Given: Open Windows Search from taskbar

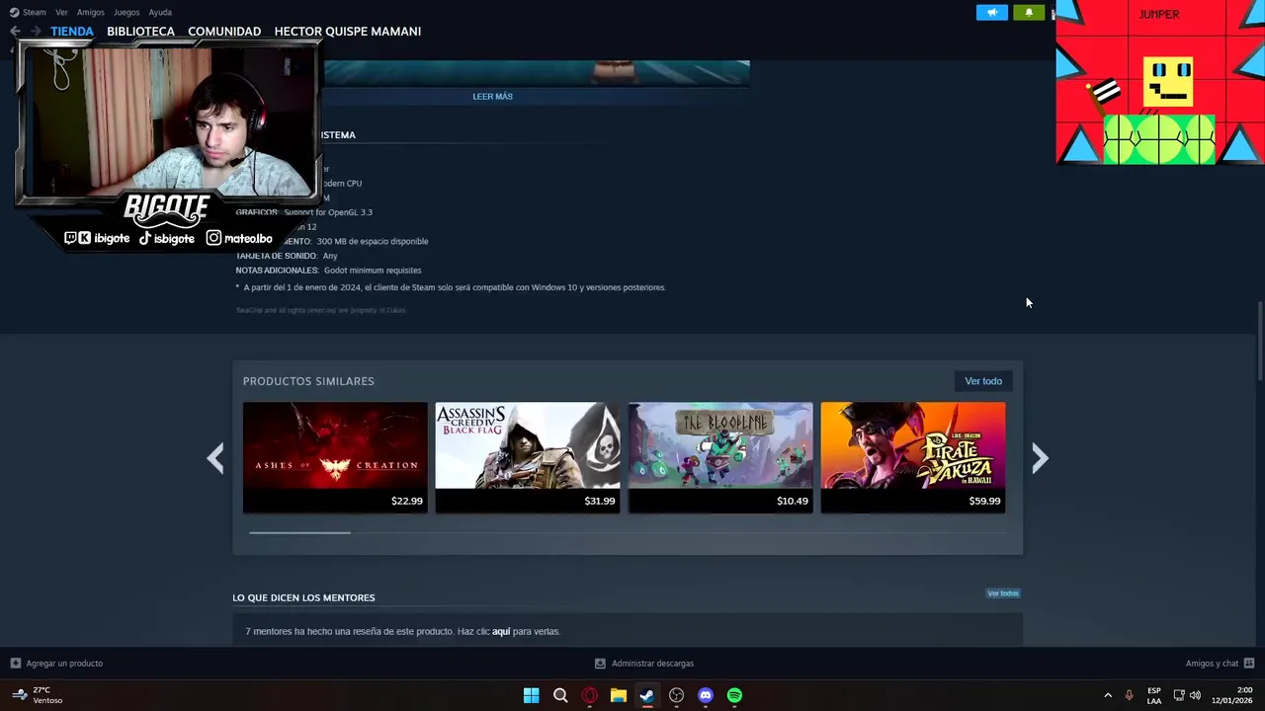Looking at the screenshot, I should coord(560,695).
